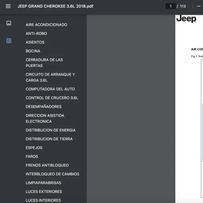
Task: Open CERRADURA DE LAS PUERTAS section
Action: coord(44,63)
